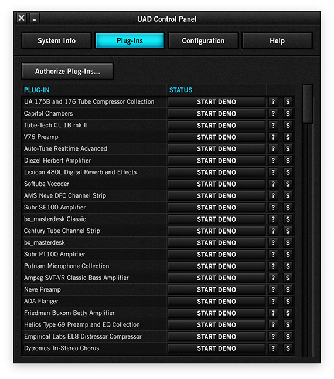Click the dollar icon for Helios Type 69 Preamp
334x379 pixels.
coord(288,325)
